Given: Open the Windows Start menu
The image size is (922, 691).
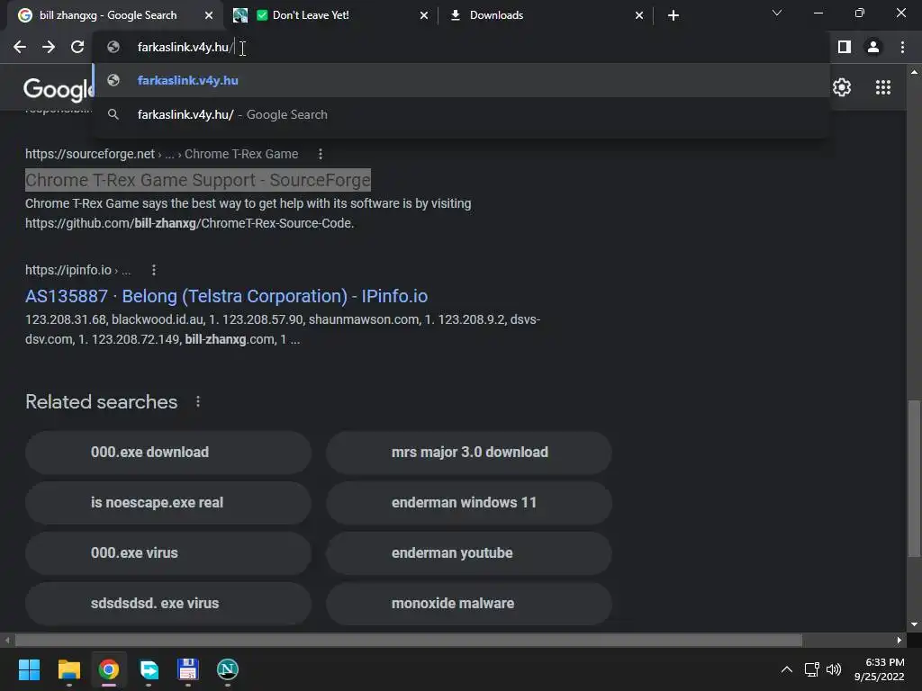Looking at the screenshot, I should coord(29,669).
